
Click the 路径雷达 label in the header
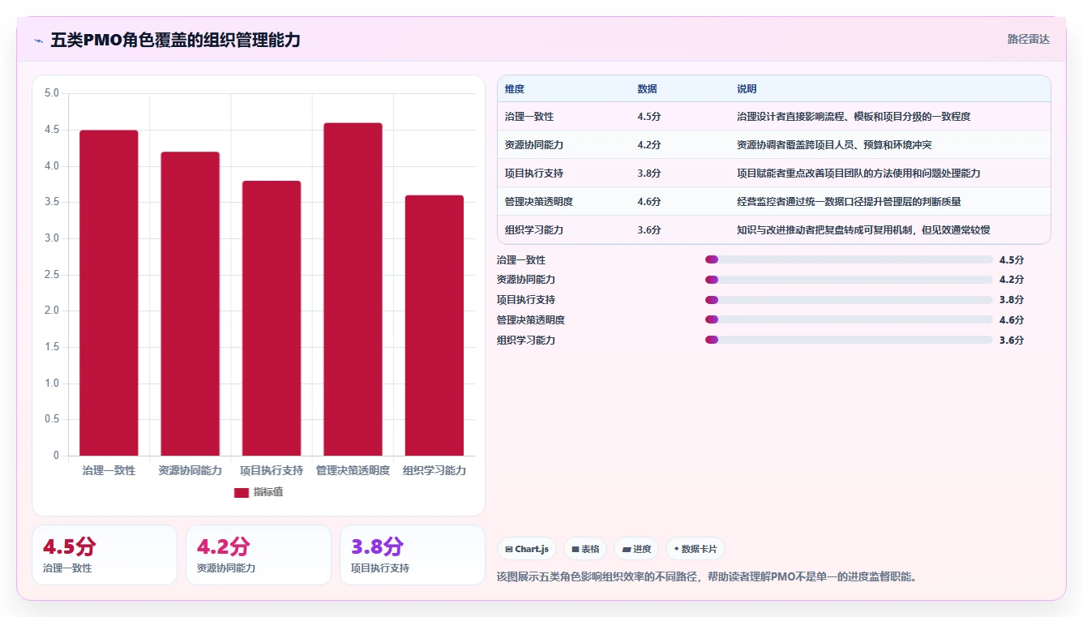[x=1029, y=39]
